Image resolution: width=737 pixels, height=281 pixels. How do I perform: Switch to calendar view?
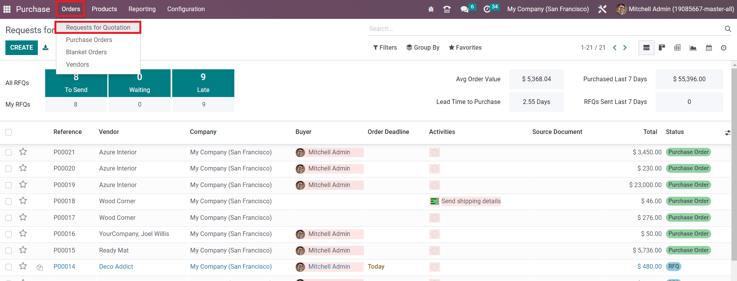pyautogui.click(x=709, y=48)
